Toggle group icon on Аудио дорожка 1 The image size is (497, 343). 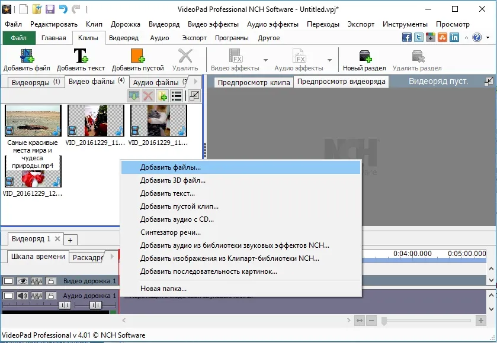(x=37, y=296)
